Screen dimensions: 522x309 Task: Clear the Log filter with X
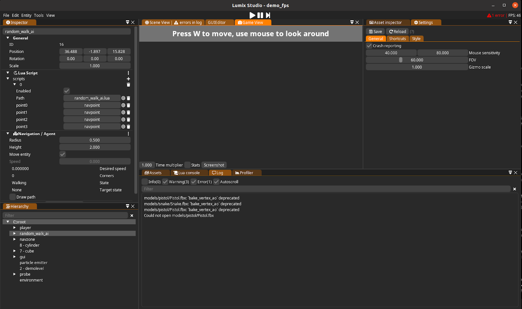coord(514,189)
